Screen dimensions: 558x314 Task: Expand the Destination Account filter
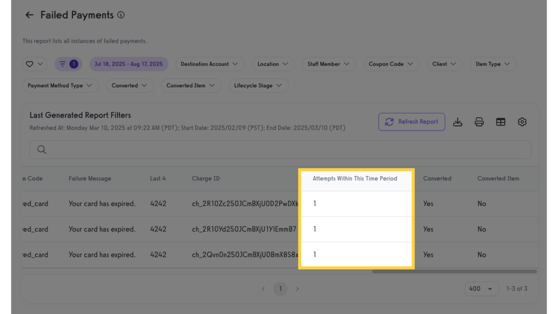pyautogui.click(x=210, y=64)
